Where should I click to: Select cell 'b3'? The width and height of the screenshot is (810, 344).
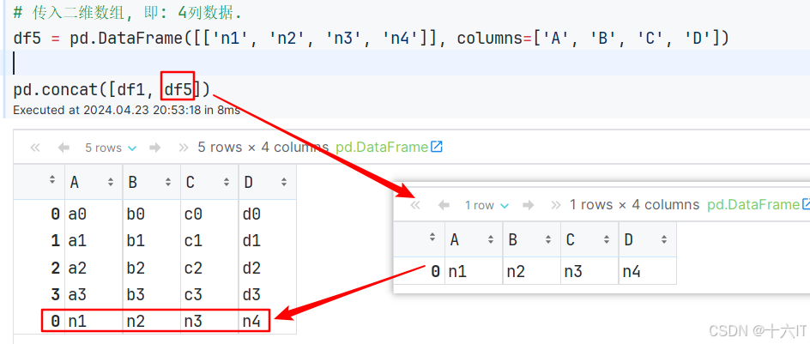(x=151, y=295)
